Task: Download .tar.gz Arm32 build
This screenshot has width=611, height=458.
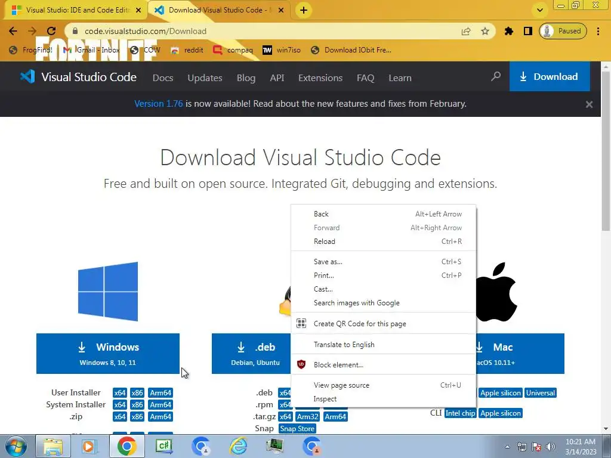Action: click(x=307, y=417)
